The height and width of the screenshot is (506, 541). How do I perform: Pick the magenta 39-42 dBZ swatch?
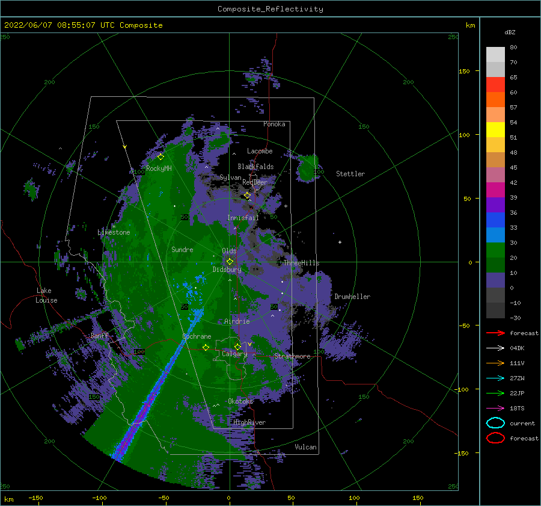[495, 190]
